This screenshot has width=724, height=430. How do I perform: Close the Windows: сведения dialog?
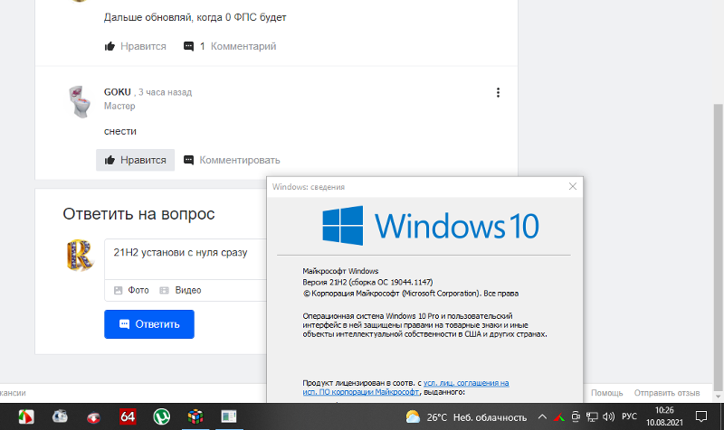click(x=573, y=186)
